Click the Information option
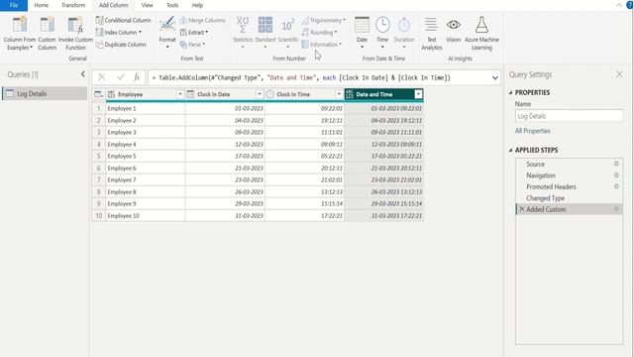Screen dimensions: 634x357 coord(322,45)
